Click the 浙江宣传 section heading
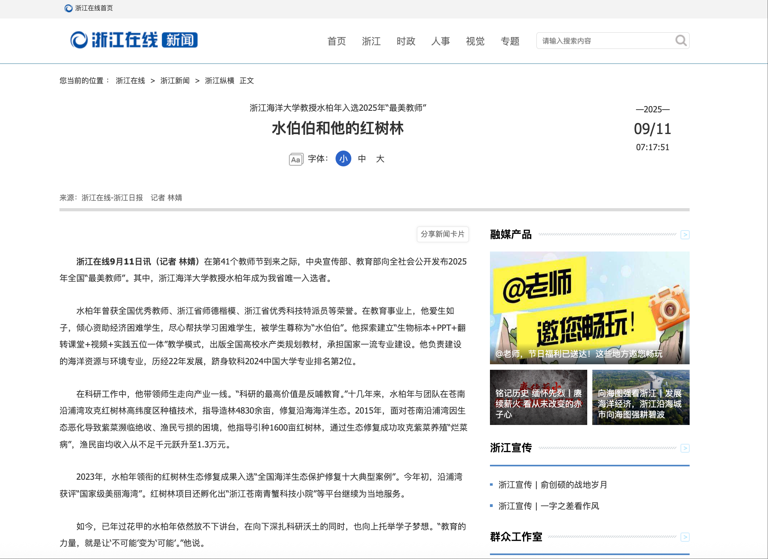 (511, 448)
